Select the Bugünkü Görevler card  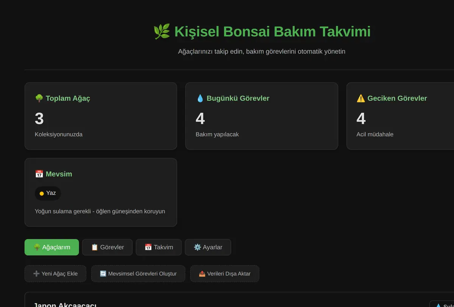click(x=261, y=116)
